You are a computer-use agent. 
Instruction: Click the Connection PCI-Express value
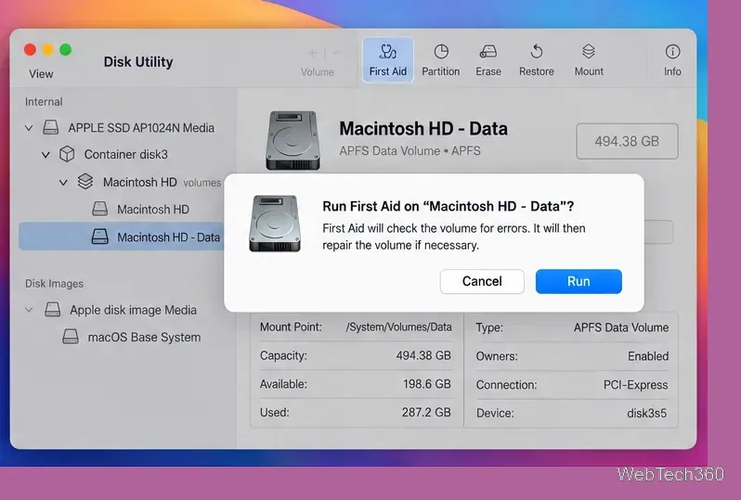(x=636, y=385)
